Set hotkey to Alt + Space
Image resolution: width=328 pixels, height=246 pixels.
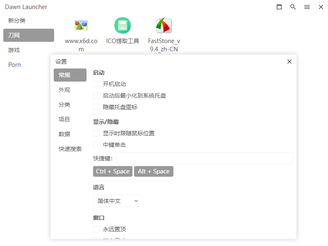153,171
